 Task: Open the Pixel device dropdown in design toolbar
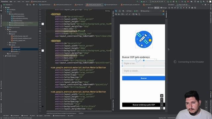click(x=129, y=11)
